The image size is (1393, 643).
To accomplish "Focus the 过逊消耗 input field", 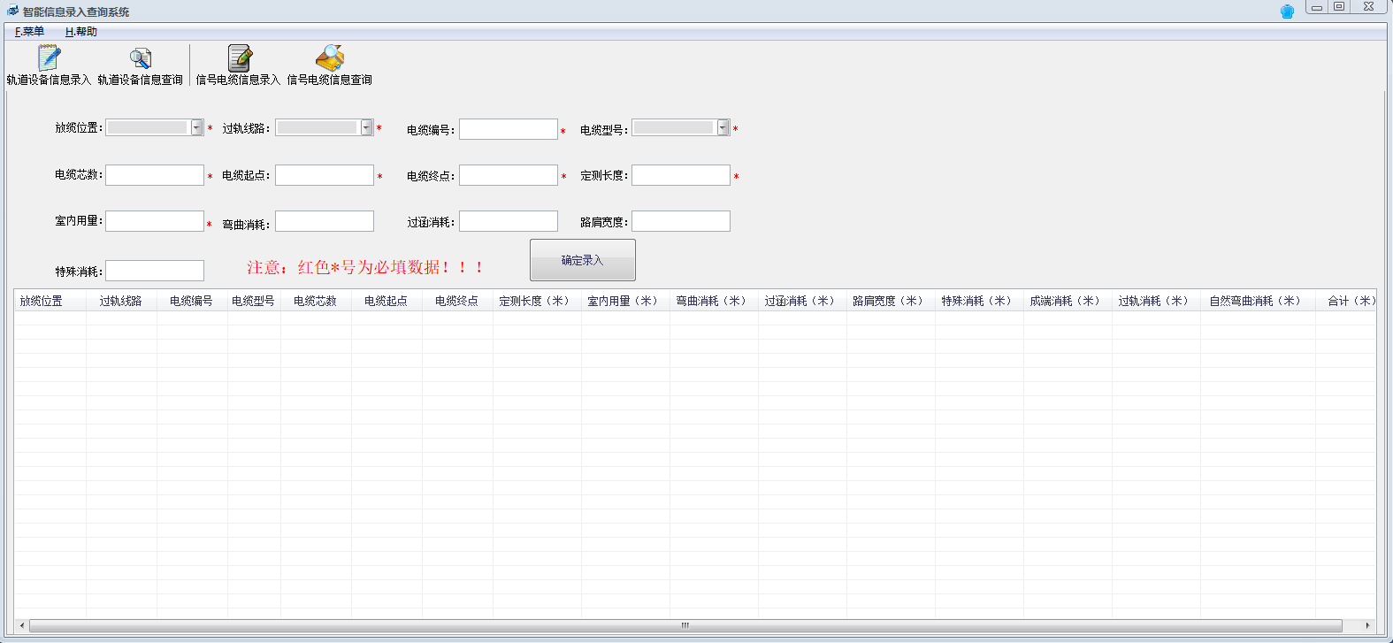I will (x=509, y=221).
